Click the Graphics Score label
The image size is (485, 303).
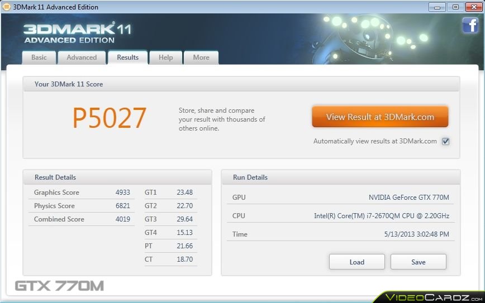coord(56,193)
